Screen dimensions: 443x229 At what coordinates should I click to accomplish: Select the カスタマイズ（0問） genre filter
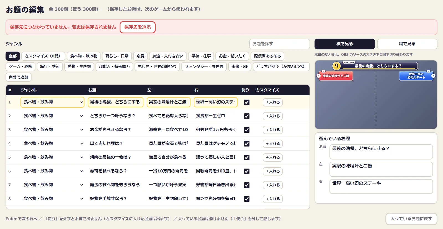pos(43,56)
